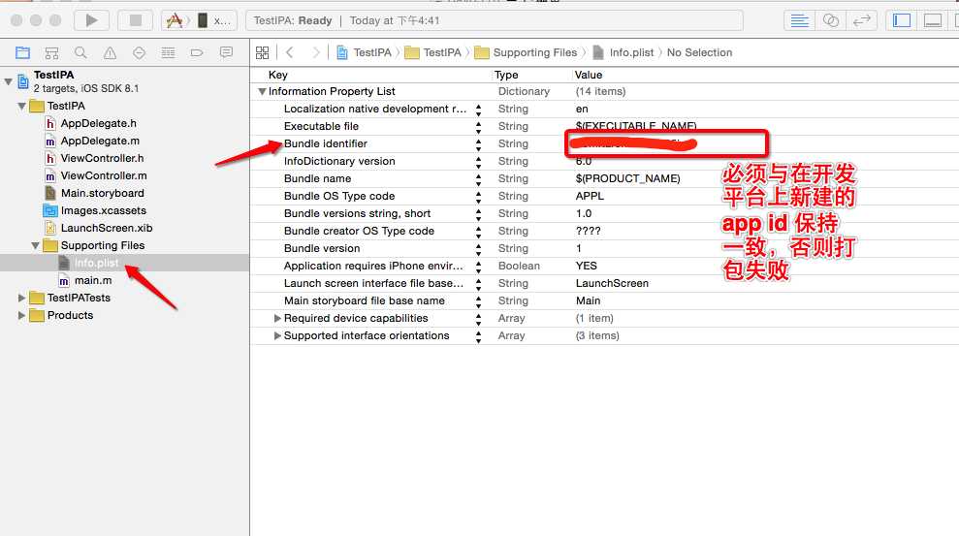Open the Project navigator
This screenshot has width=959, height=536.
tap(22, 52)
